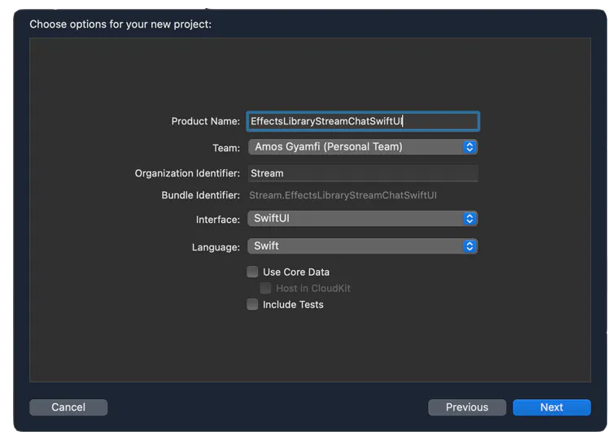Click the blue chevron icon beside SwiftUI
Viewport: 616px width, 444px height.
point(470,219)
